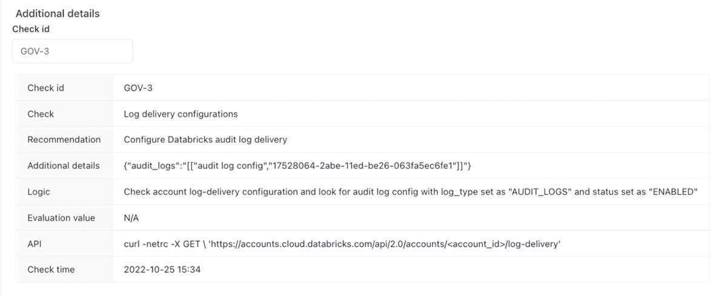Screen dimensions: 727x296
Task: Select the "Evaluation value" row label
Action: [61, 217]
